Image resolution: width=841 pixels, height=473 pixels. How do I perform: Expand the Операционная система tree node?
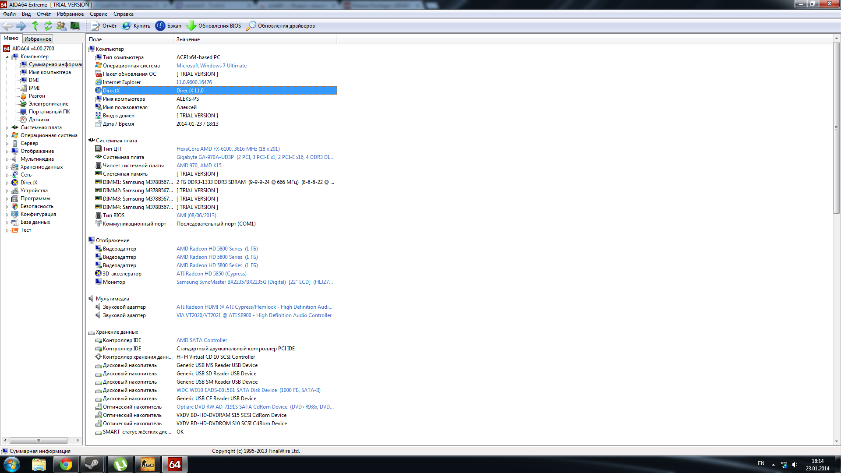coord(7,136)
